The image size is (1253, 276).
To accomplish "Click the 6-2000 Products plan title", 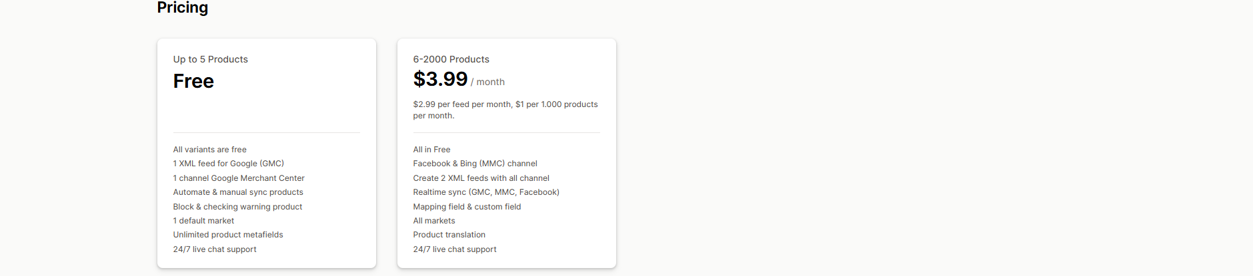I will tap(451, 59).
